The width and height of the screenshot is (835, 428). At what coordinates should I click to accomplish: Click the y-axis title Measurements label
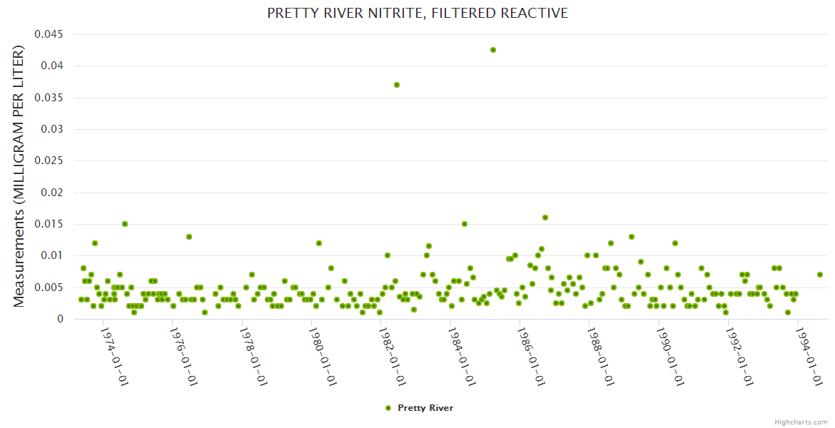(19, 176)
